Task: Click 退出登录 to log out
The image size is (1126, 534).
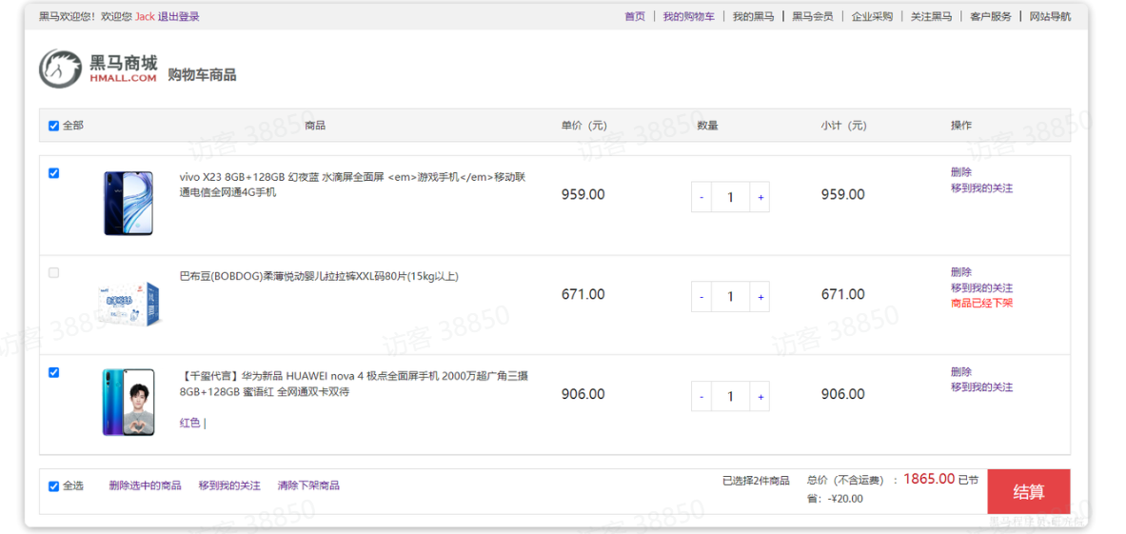Action: 179,16
